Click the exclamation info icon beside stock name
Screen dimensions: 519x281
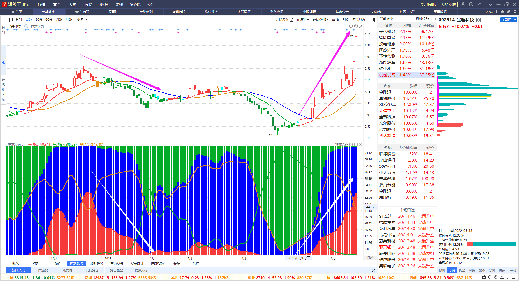pos(484,20)
